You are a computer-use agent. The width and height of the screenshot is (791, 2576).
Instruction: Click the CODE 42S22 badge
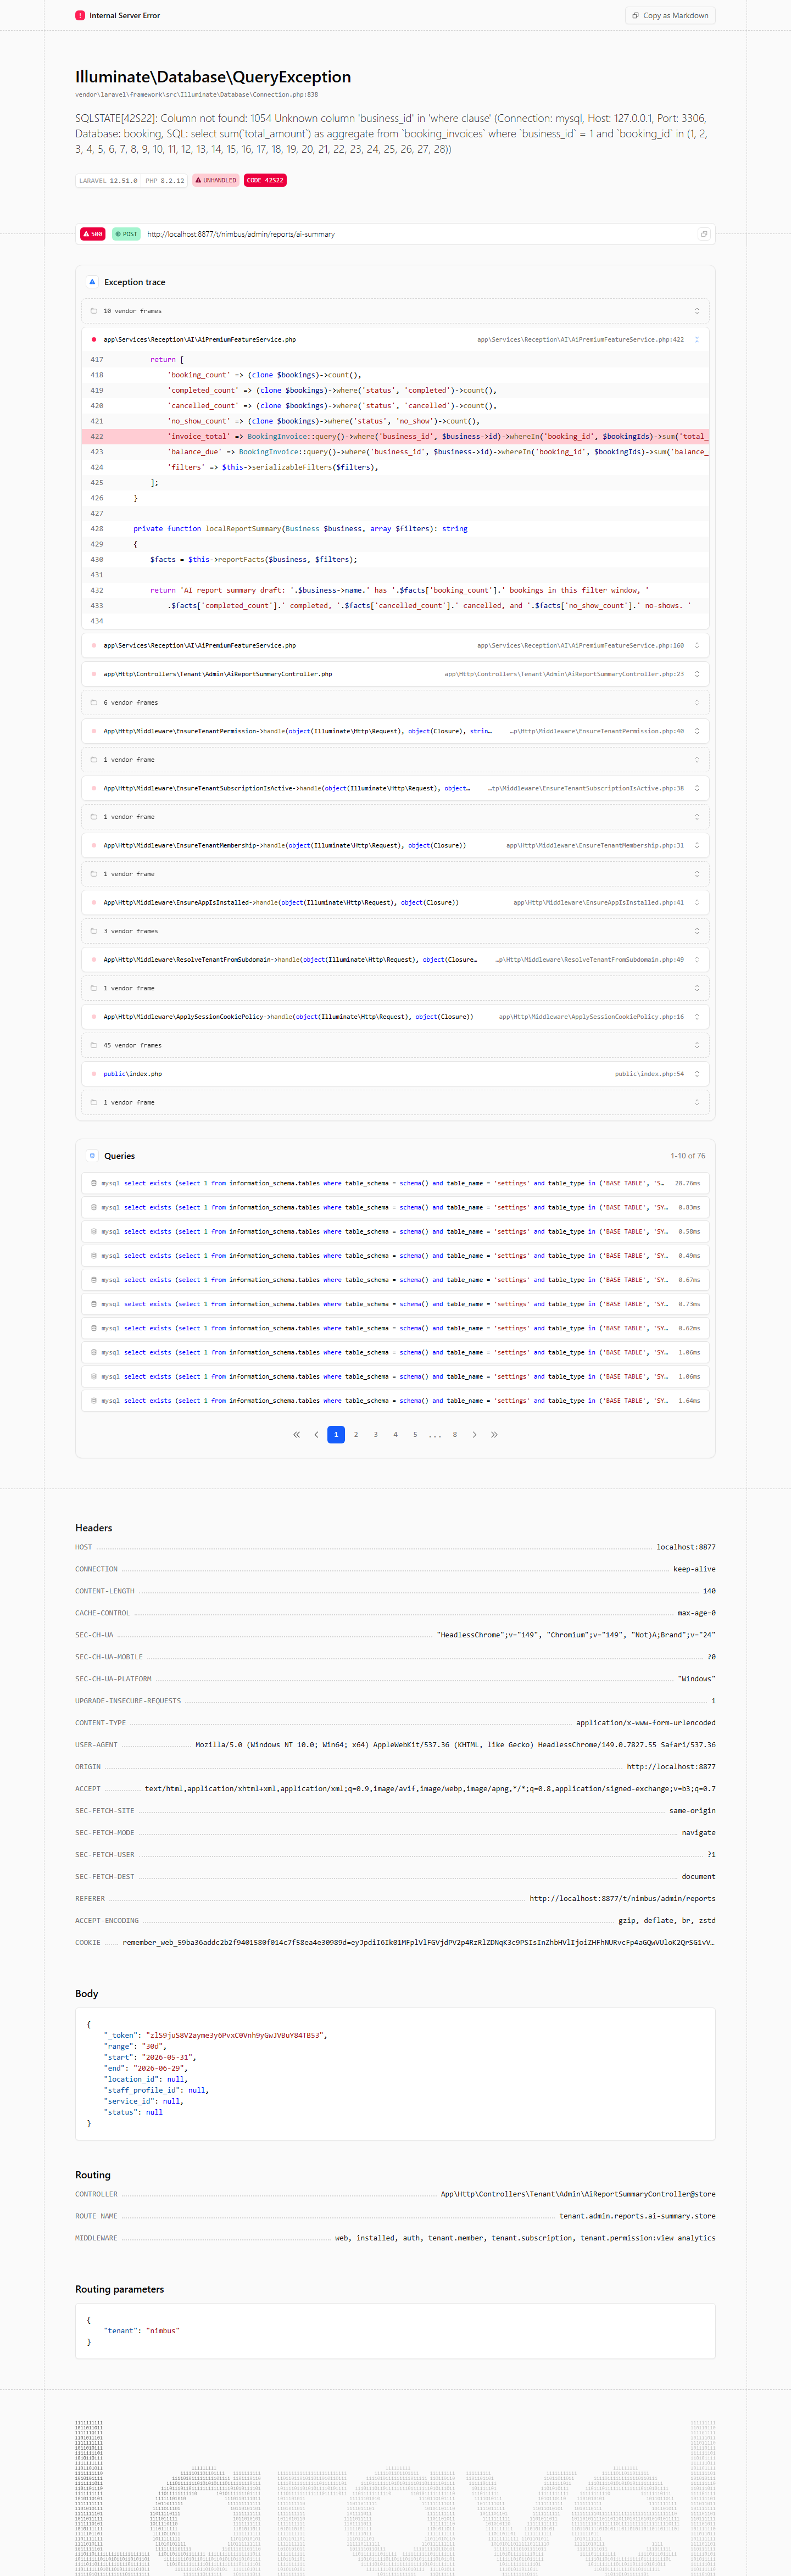pyautogui.click(x=265, y=180)
